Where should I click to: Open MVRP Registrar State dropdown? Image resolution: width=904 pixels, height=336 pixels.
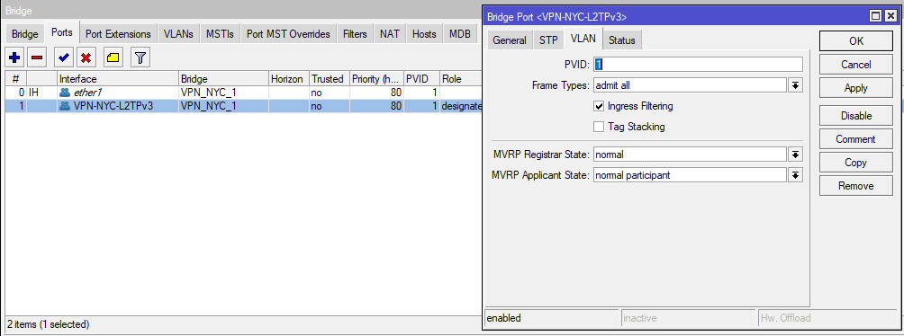[796, 155]
